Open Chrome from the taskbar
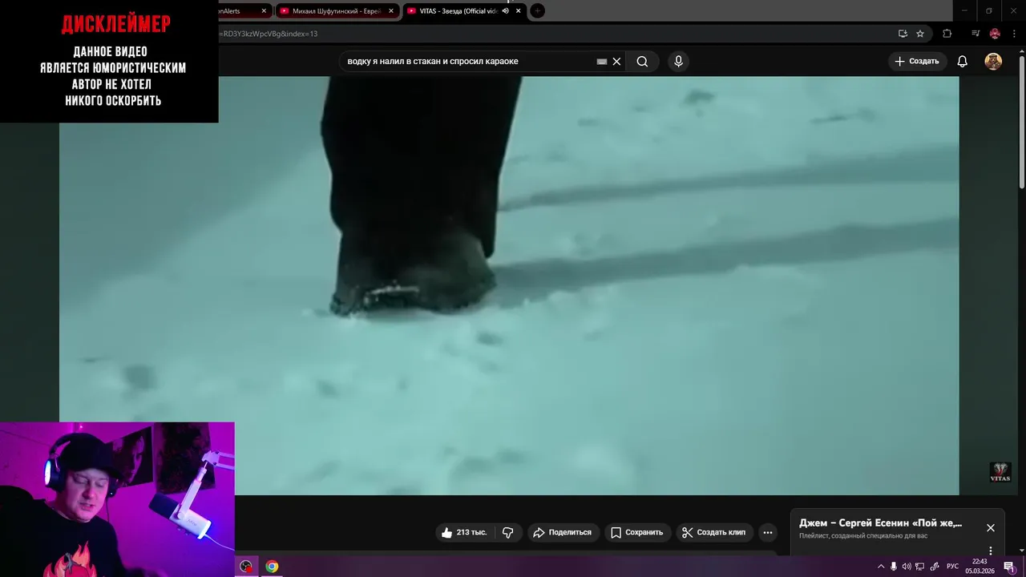Viewport: 1026px width, 577px height. tap(272, 567)
